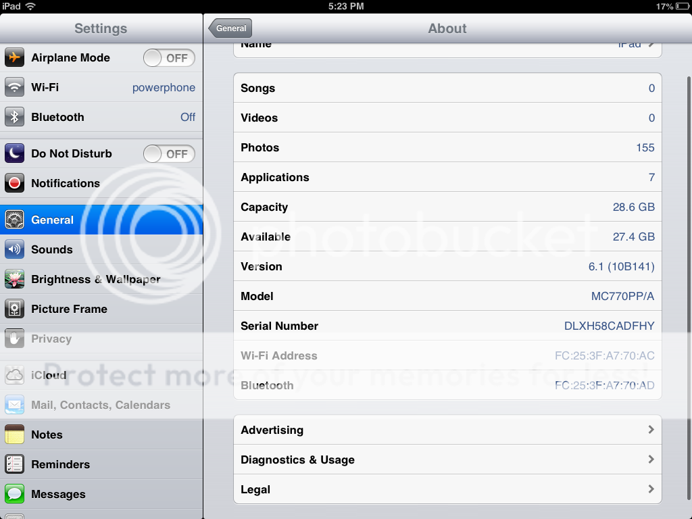Open the Privacy settings entry
This screenshot has width=692, height=519.
[101, 339]
